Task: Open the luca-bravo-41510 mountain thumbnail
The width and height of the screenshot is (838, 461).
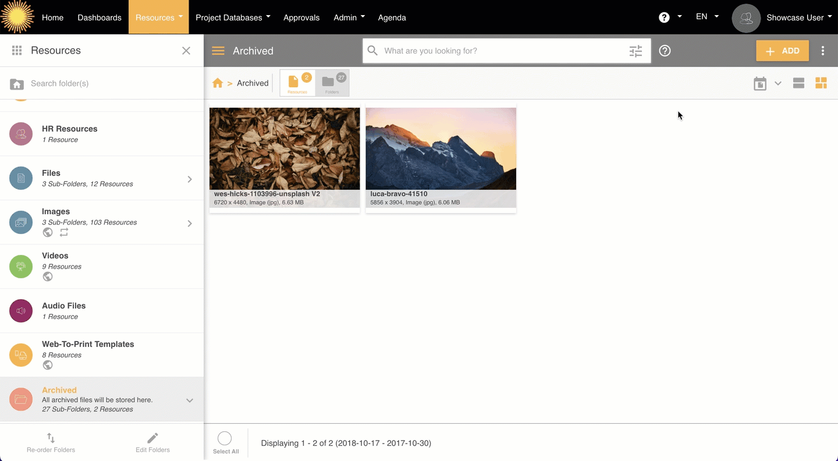Action: coord(441,149)
